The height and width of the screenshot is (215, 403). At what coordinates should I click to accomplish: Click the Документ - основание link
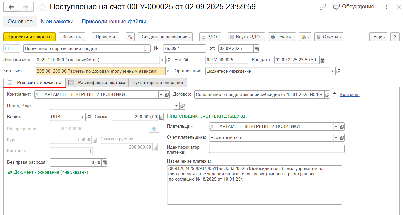(x=51, y=172)
